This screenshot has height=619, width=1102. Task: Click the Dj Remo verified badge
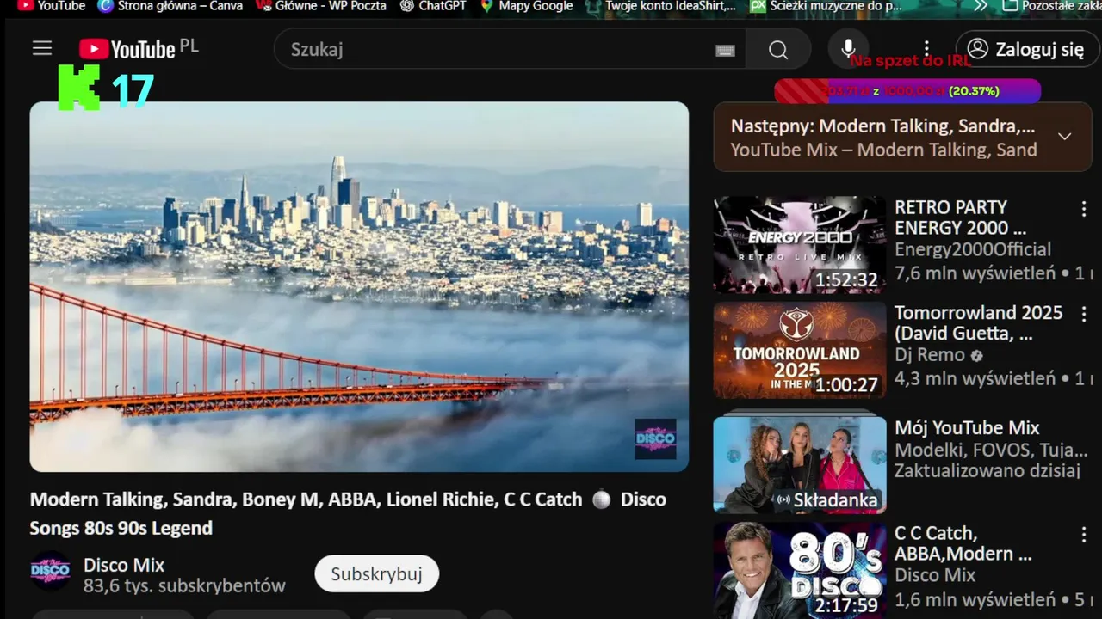pyautogui.click(x=976, y=355)
